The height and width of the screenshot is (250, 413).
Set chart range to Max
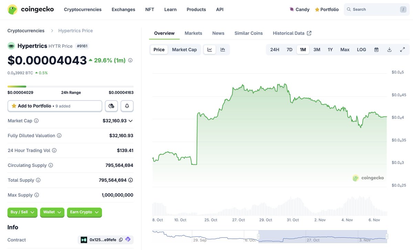[x=345, y=50]
